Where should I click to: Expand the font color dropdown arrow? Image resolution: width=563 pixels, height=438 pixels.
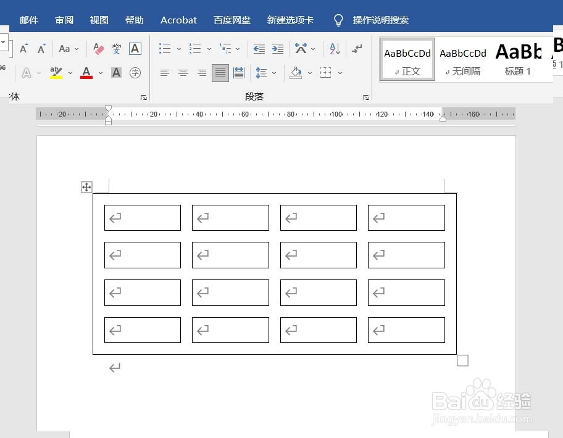point(101,73)
